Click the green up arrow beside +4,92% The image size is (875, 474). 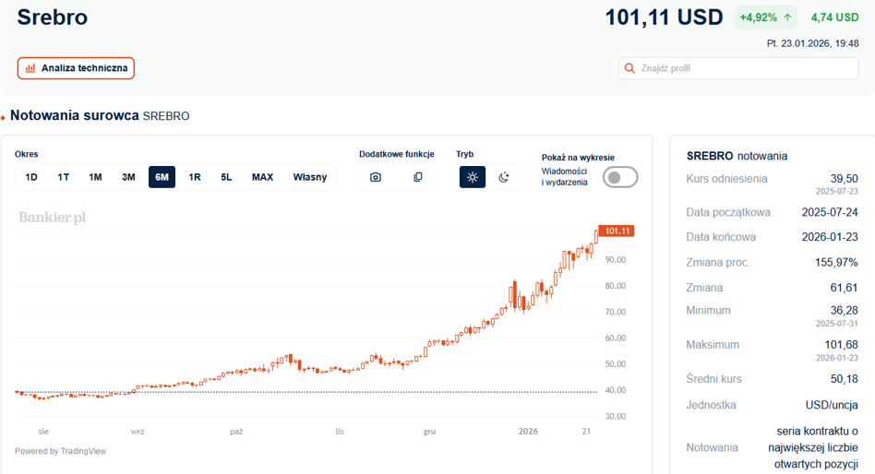(x=787, y=18)
